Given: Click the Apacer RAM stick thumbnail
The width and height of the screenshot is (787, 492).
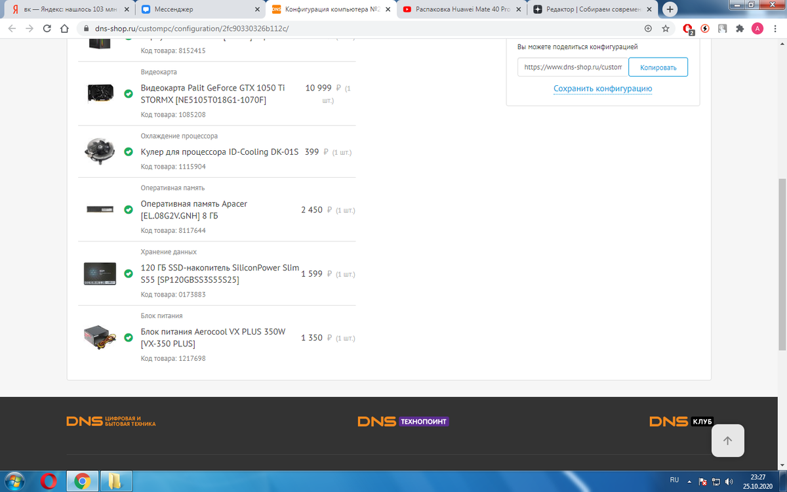Looking at the screenshot, I should point(100,209).
